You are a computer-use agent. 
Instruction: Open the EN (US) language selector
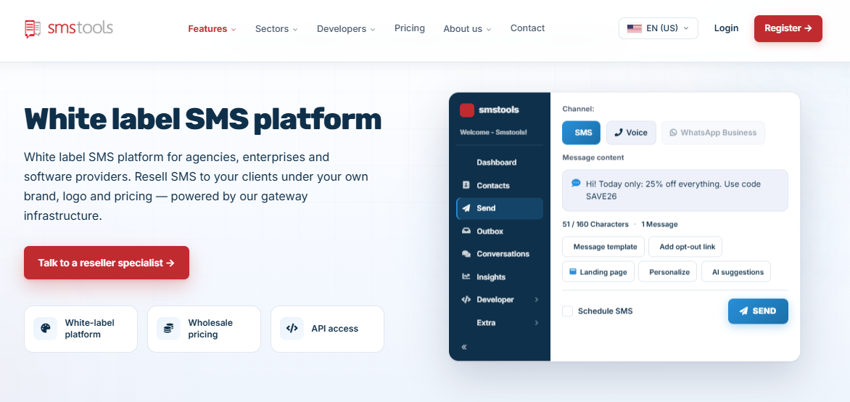coord(658,28)
